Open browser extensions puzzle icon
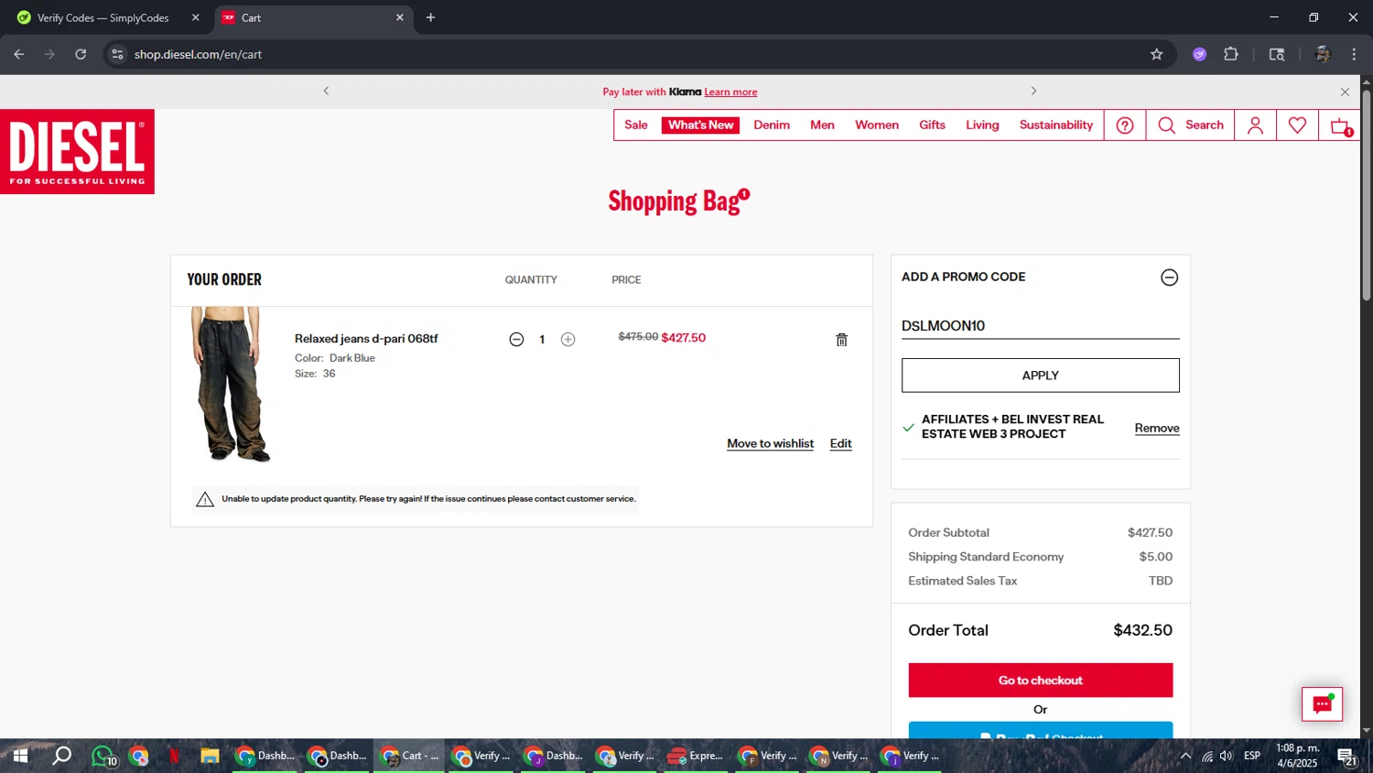The width and height of the screenshot is (1373, 773). point(1231,54)
